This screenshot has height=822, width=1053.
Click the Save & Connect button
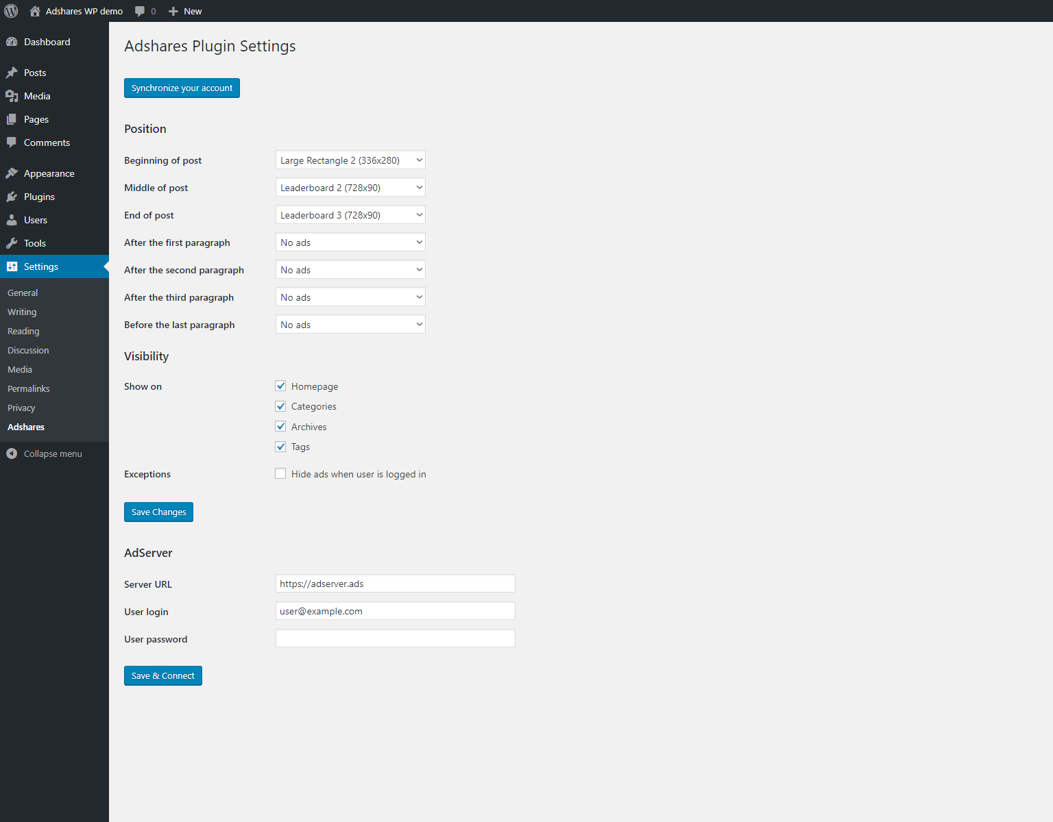tap(163, 675)
